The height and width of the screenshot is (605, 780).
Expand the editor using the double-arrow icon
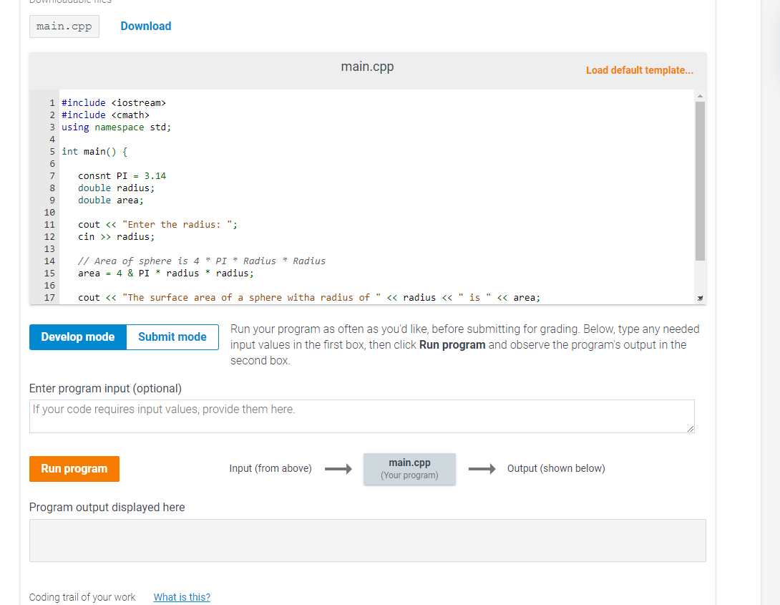700,296
